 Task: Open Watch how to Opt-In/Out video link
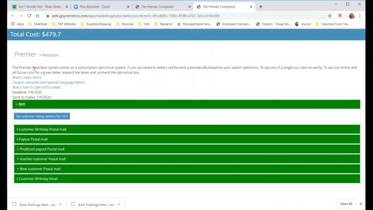pyautogui.click(x=36, y=87)
